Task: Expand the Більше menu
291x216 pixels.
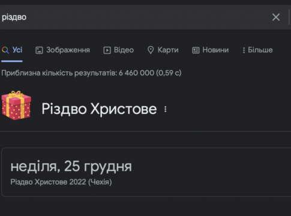Action: 257,50
